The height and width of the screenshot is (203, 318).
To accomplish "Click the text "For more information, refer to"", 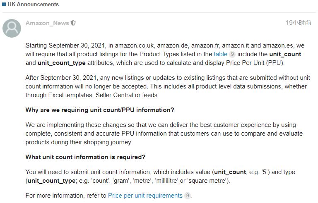I will (66, 196).
